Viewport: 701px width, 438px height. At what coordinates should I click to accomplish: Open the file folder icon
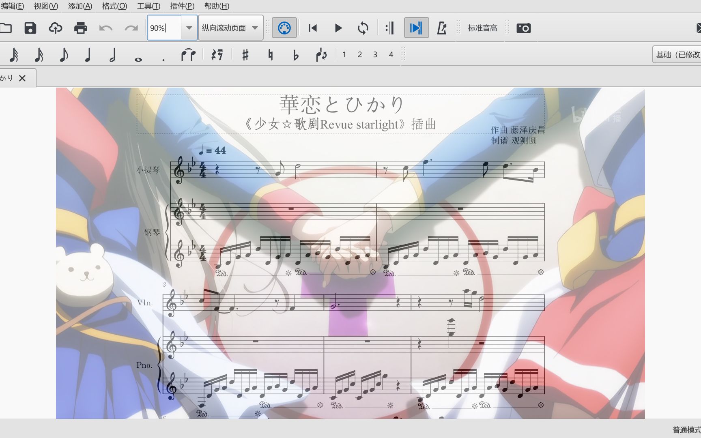coord(5,28)
